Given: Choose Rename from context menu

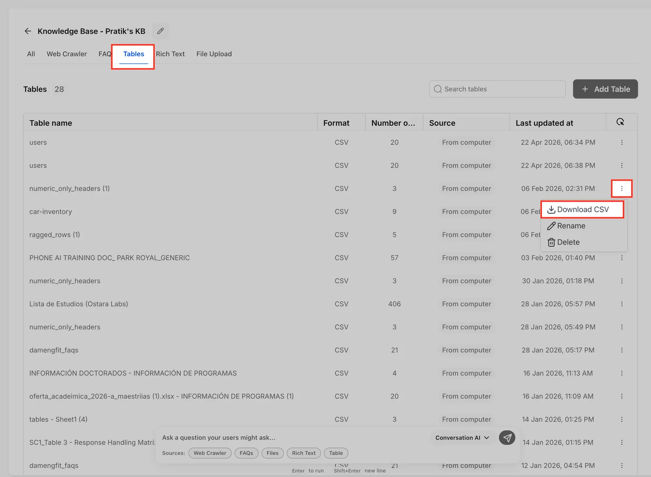Looking at the screenshot, I should [x=566, y=226].
